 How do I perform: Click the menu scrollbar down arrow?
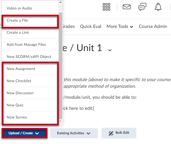(60, 121)
